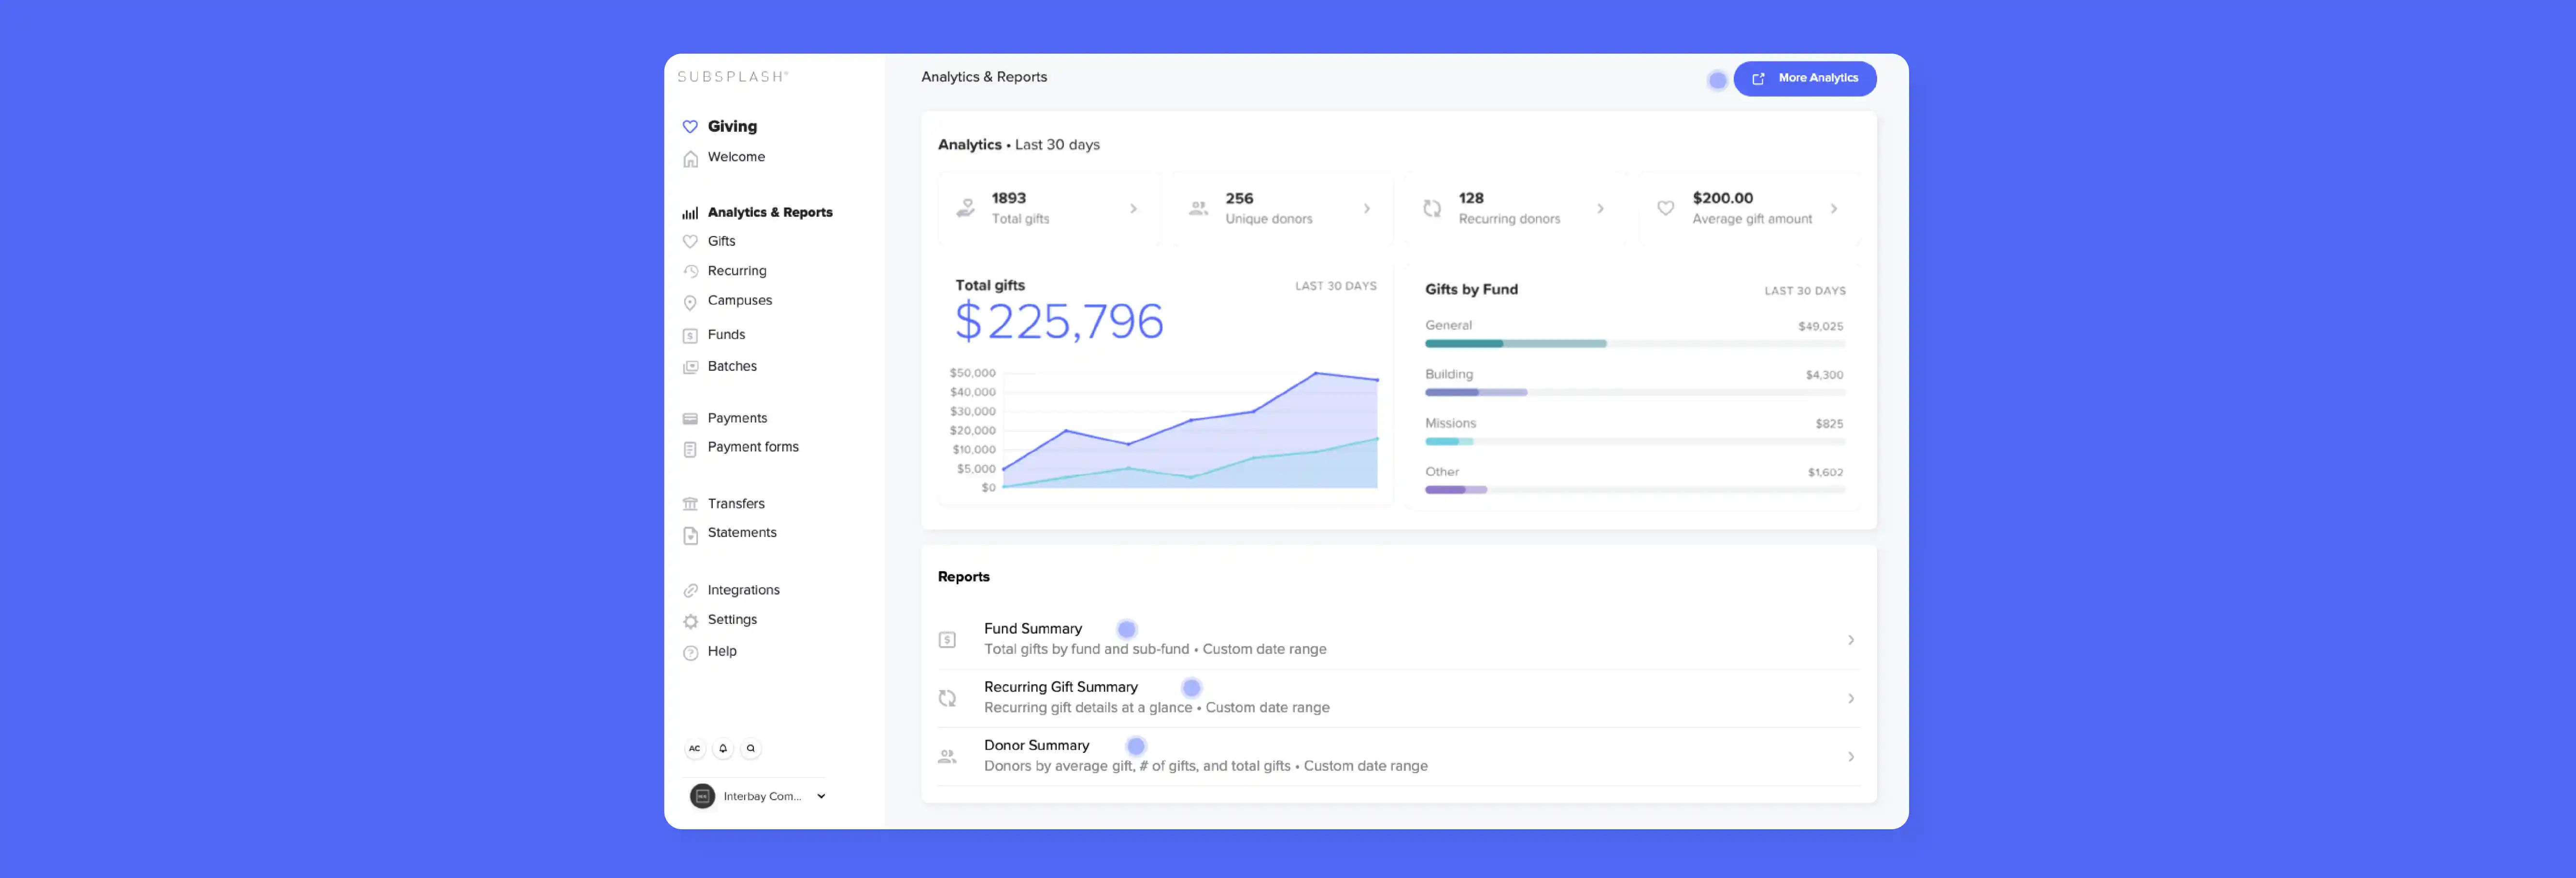Go to Batches in sidebar

732,366
